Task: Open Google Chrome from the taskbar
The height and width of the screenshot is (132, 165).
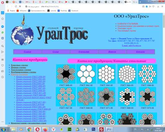Action: 29,129
